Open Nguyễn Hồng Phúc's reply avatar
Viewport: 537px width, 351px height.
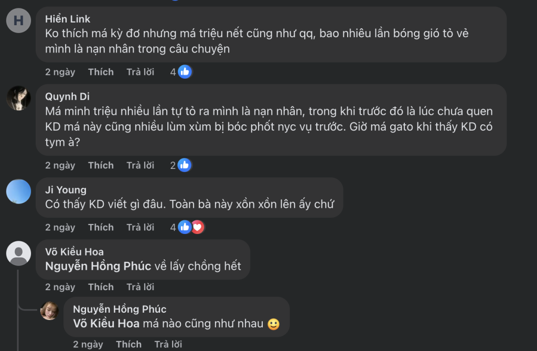coord(50,311)
